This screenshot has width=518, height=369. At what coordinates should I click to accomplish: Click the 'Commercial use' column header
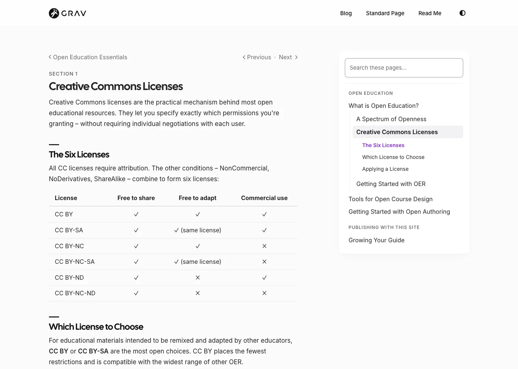264,198
